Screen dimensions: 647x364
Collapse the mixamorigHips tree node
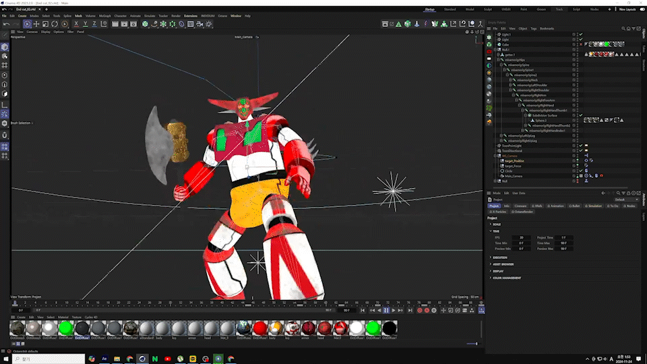498,60
